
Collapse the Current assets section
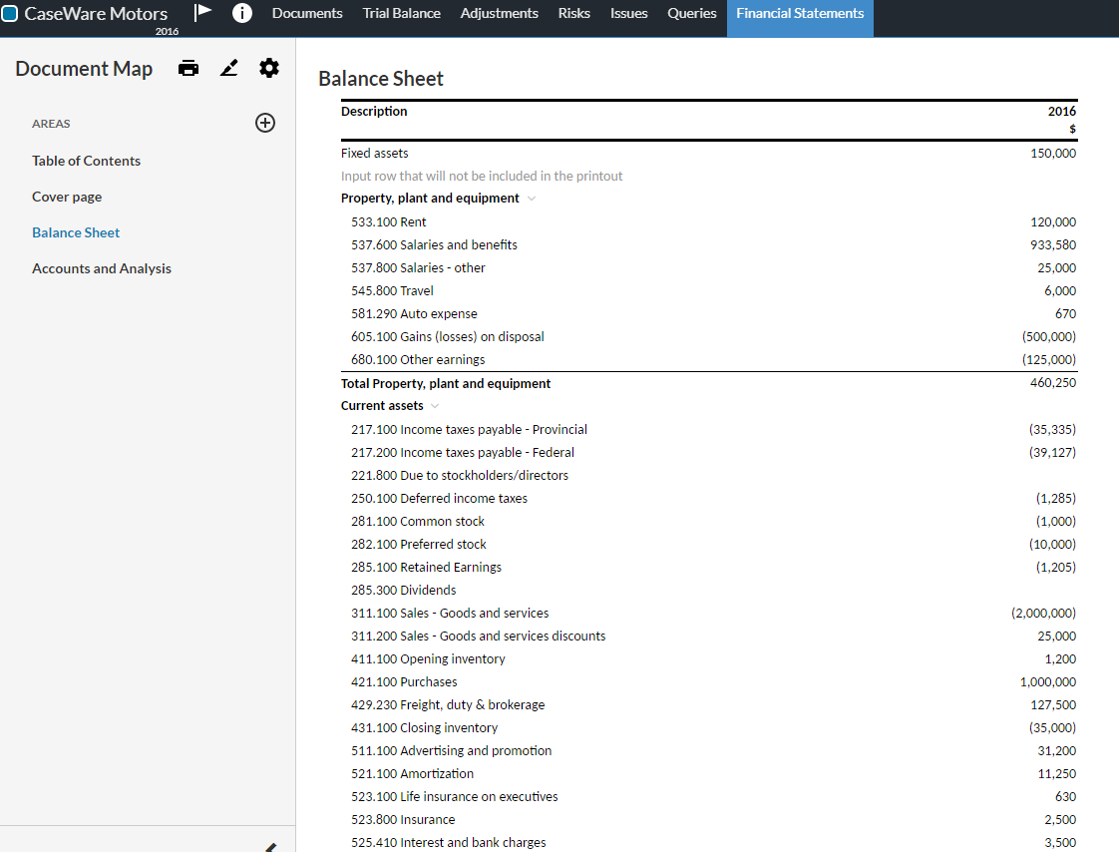point(435,406)
